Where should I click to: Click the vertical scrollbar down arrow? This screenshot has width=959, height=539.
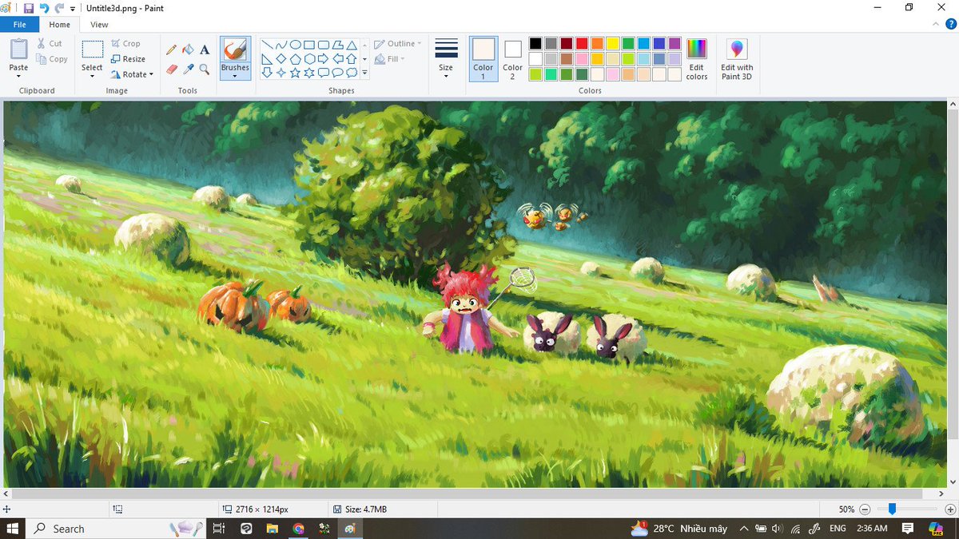953,482
